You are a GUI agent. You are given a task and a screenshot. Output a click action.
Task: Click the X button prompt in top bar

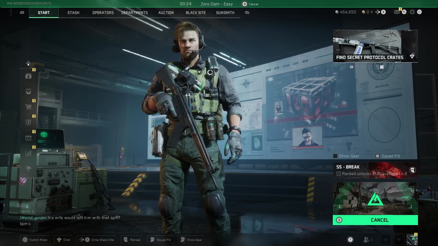[x=383, y=12]
